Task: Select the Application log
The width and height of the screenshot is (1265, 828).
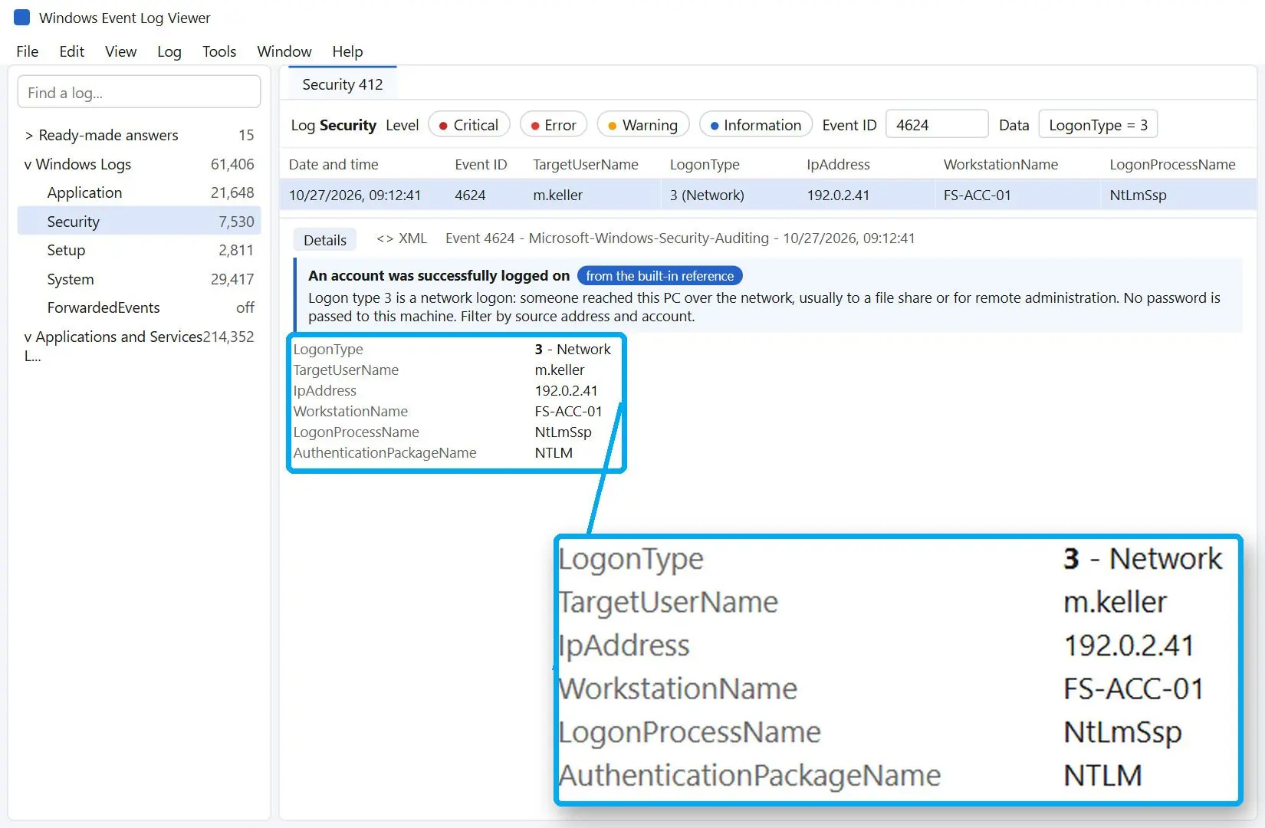Action: [x=139, y=193]
